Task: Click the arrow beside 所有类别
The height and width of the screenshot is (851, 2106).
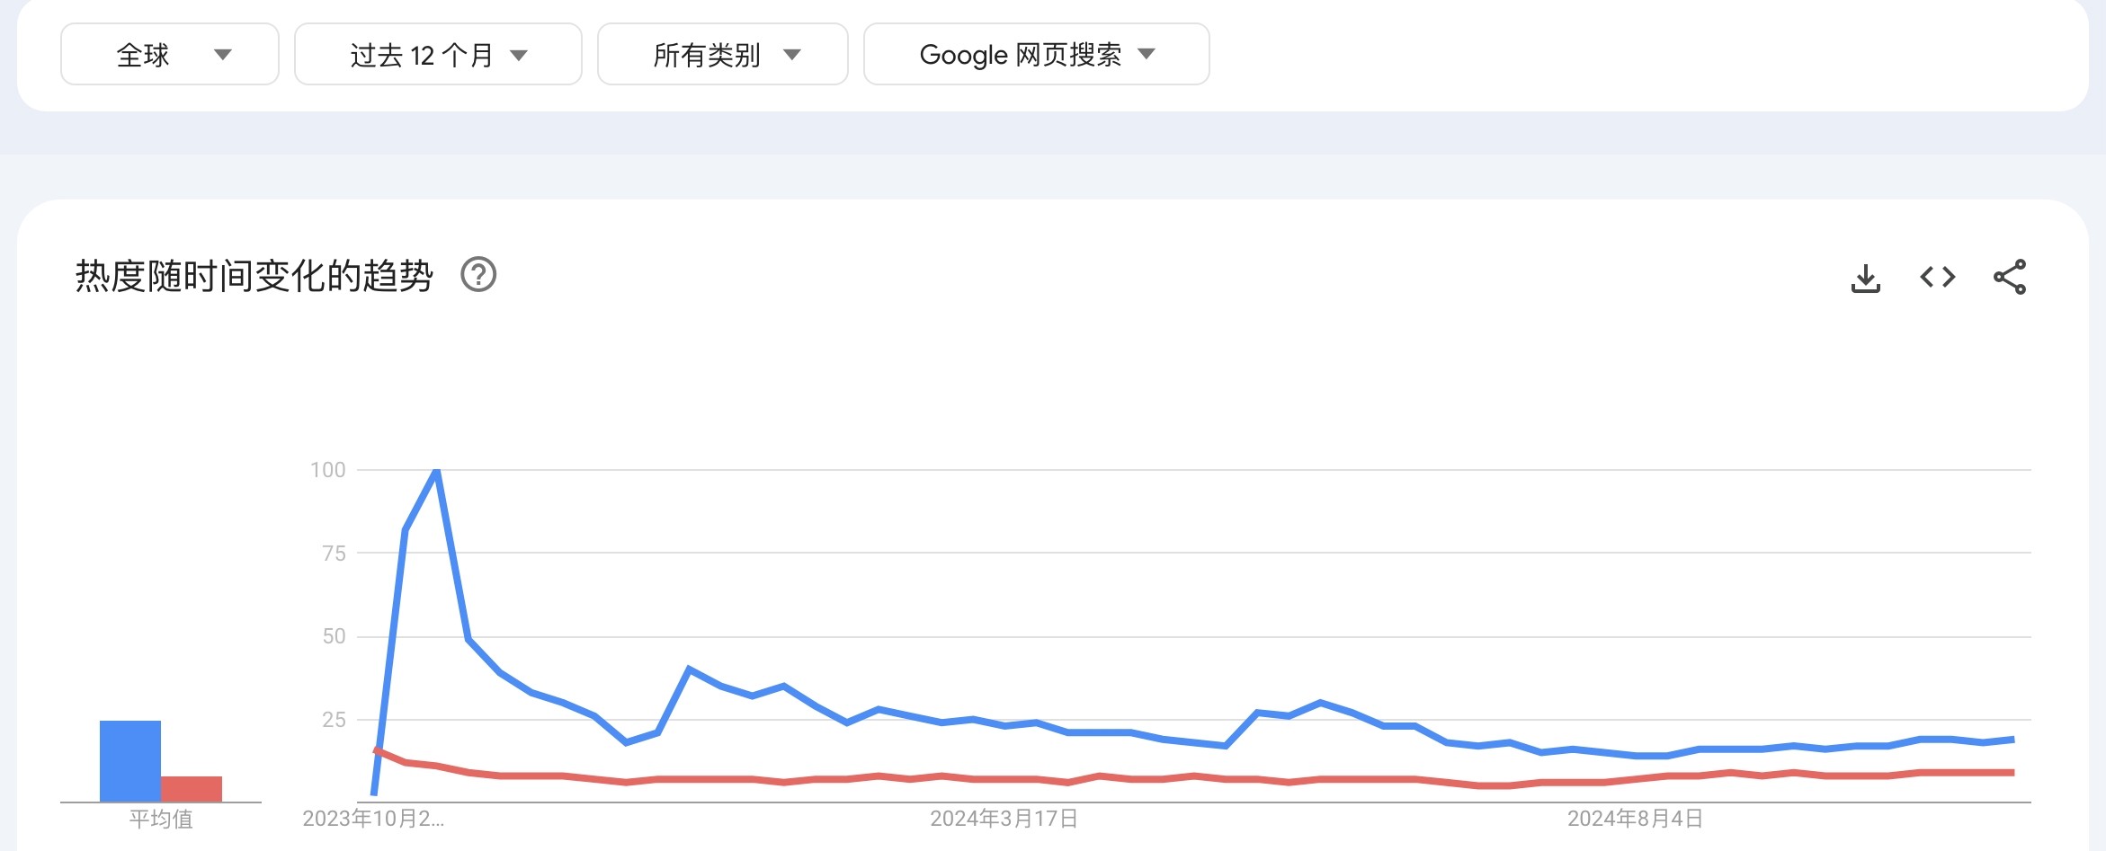Action: (792, 55)
